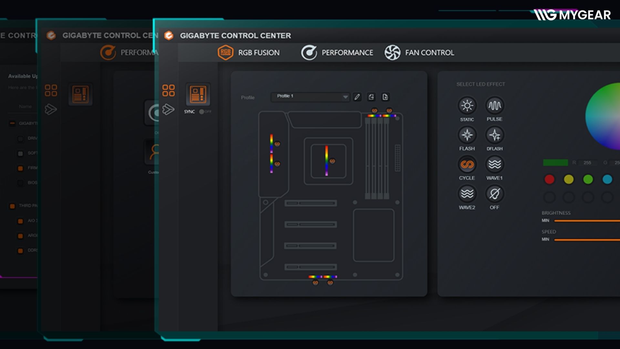Choose the DFlash LED effect

pos(494,135)
